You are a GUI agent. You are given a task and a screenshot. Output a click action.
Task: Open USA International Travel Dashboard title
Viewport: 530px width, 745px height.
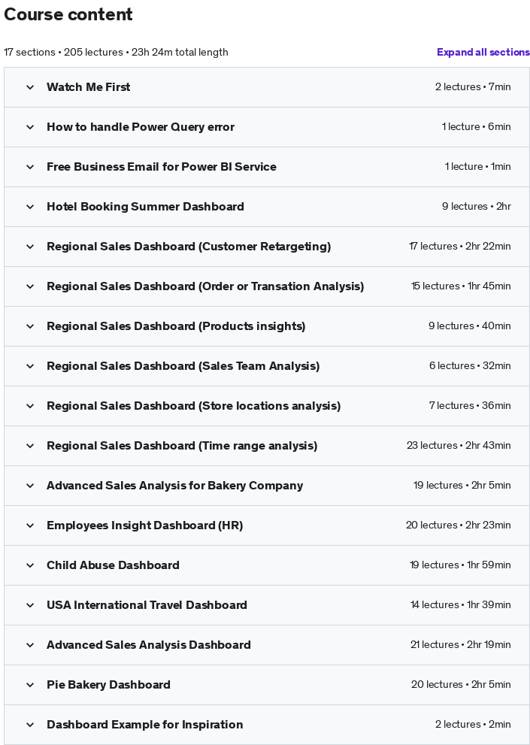pyautogui.click(x=147, y=605)
